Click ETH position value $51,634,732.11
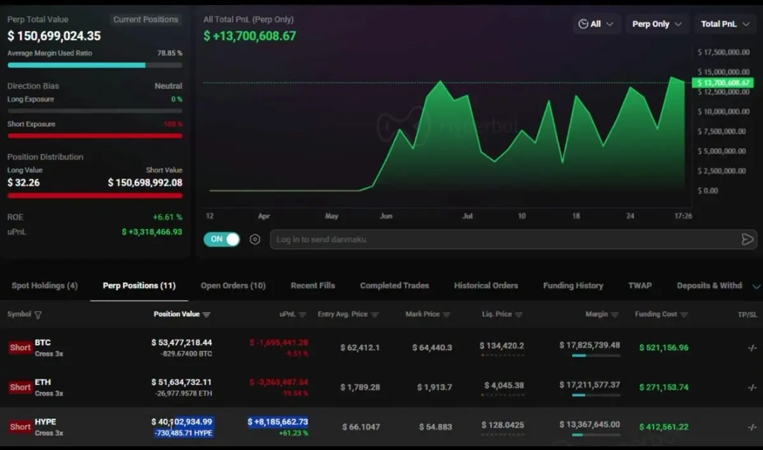763x450 pixels. (x=182, y=382)
